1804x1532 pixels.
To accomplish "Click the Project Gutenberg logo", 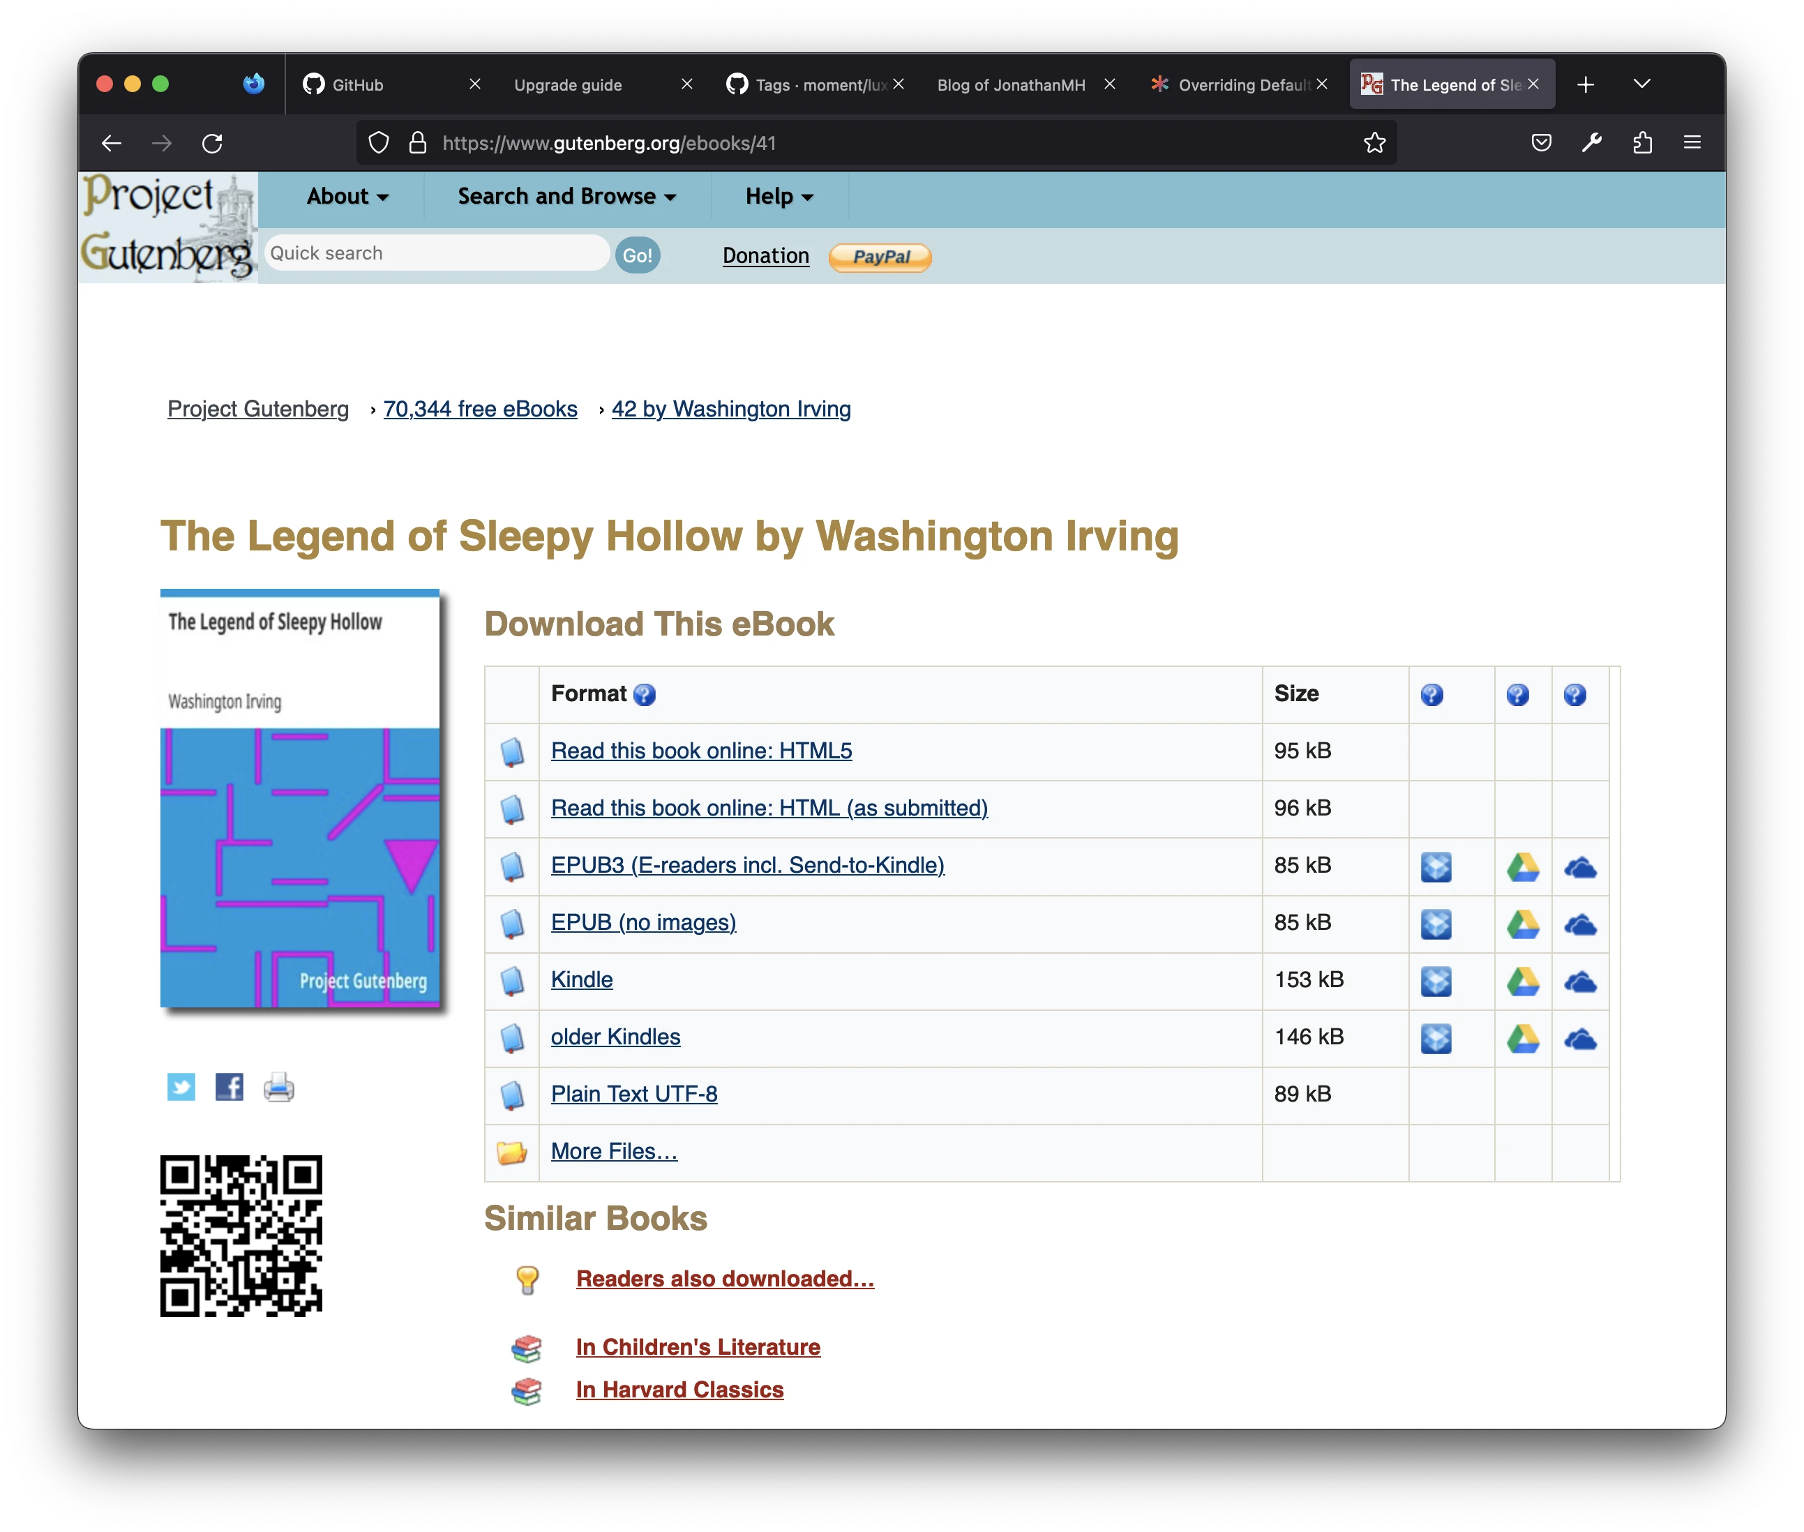I will [x=167, y=227].
